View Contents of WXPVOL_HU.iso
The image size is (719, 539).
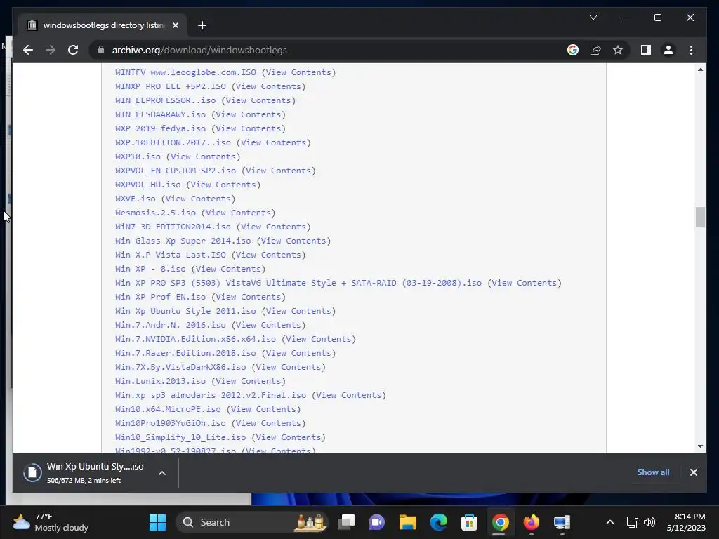click(223, 185)
